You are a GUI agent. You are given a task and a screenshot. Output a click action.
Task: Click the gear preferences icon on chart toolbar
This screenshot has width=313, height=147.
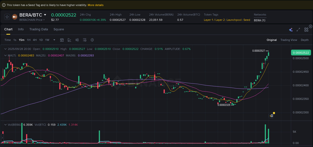tap(92, 40)
